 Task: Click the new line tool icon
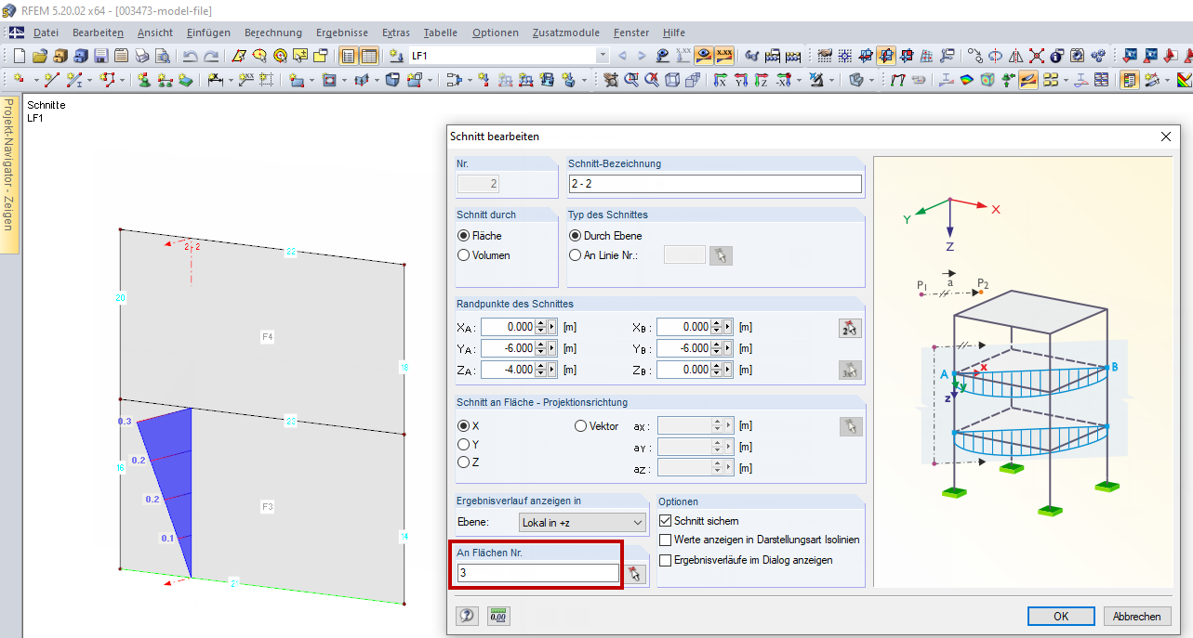pos(52,80)
